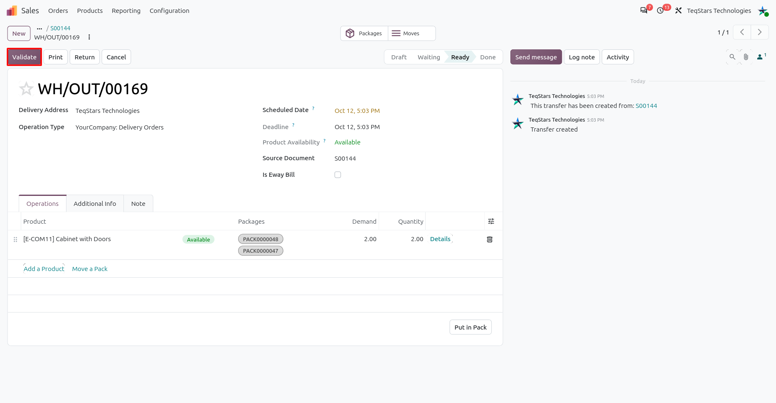The height and width of the screenshot is (403, 776).
Task: Open the Orders menu
Action: point(58,11)
